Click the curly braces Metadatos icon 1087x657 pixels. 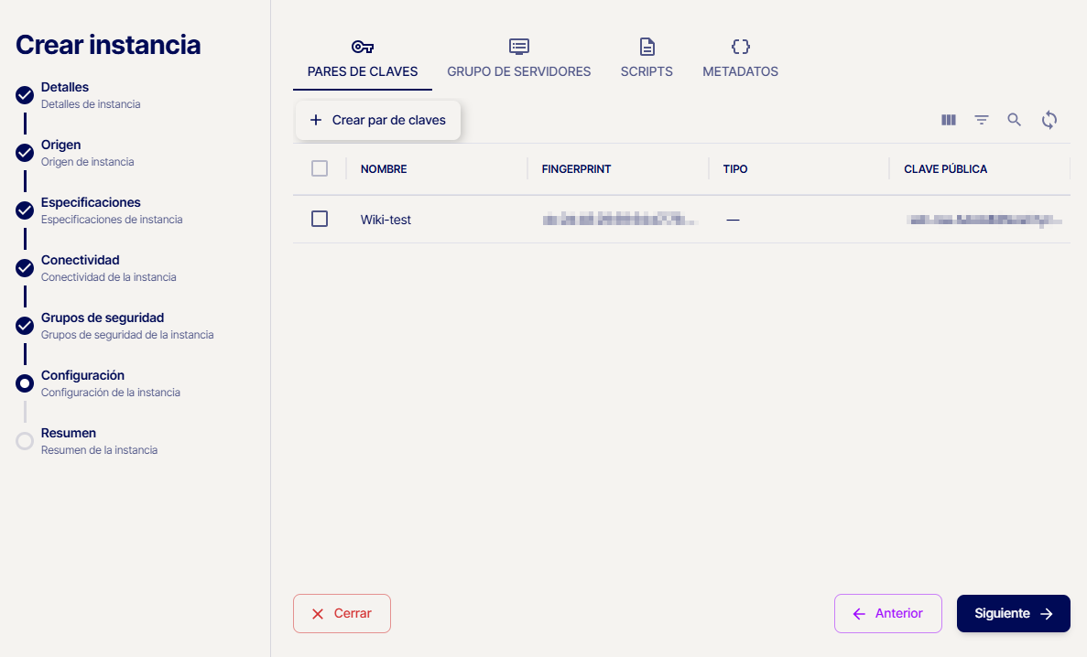740,47
